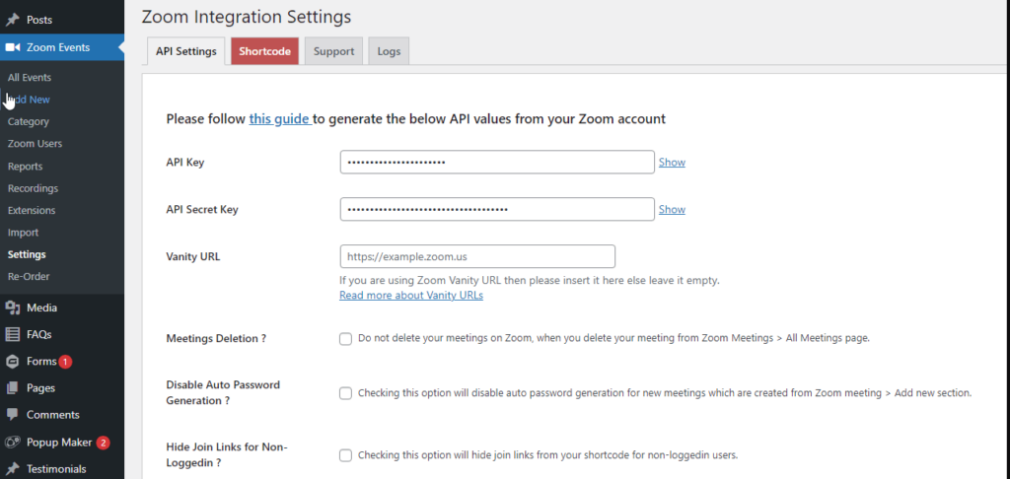
Task: Focus the API Secret Key input field
Action: coord(497,209)
